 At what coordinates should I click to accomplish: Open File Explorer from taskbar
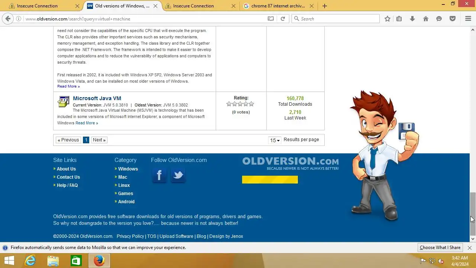pyautogui.click(x=53, y=261)
